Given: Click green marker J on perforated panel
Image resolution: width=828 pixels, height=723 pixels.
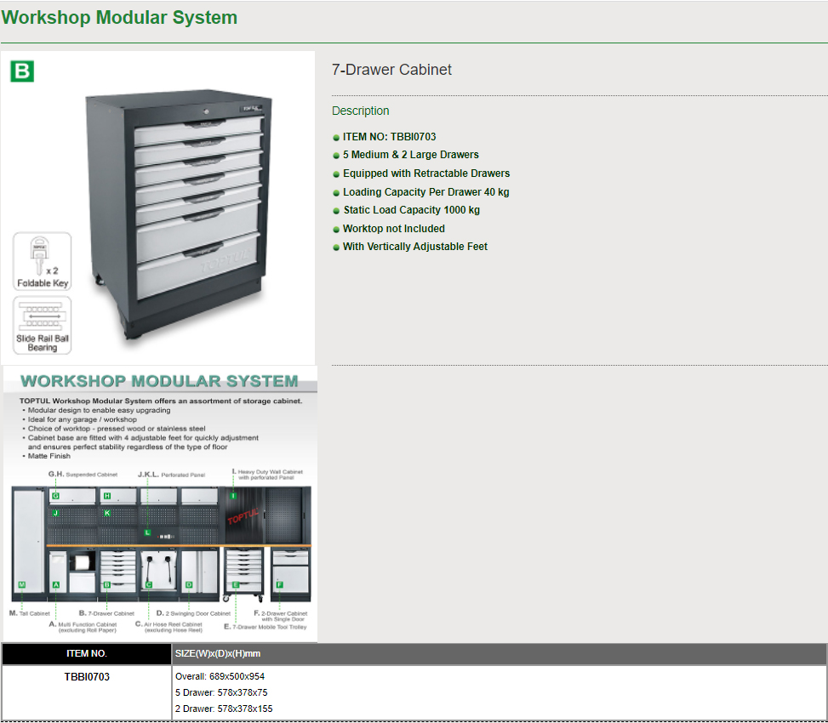Looking at the screenshot, I should point(55,514).
